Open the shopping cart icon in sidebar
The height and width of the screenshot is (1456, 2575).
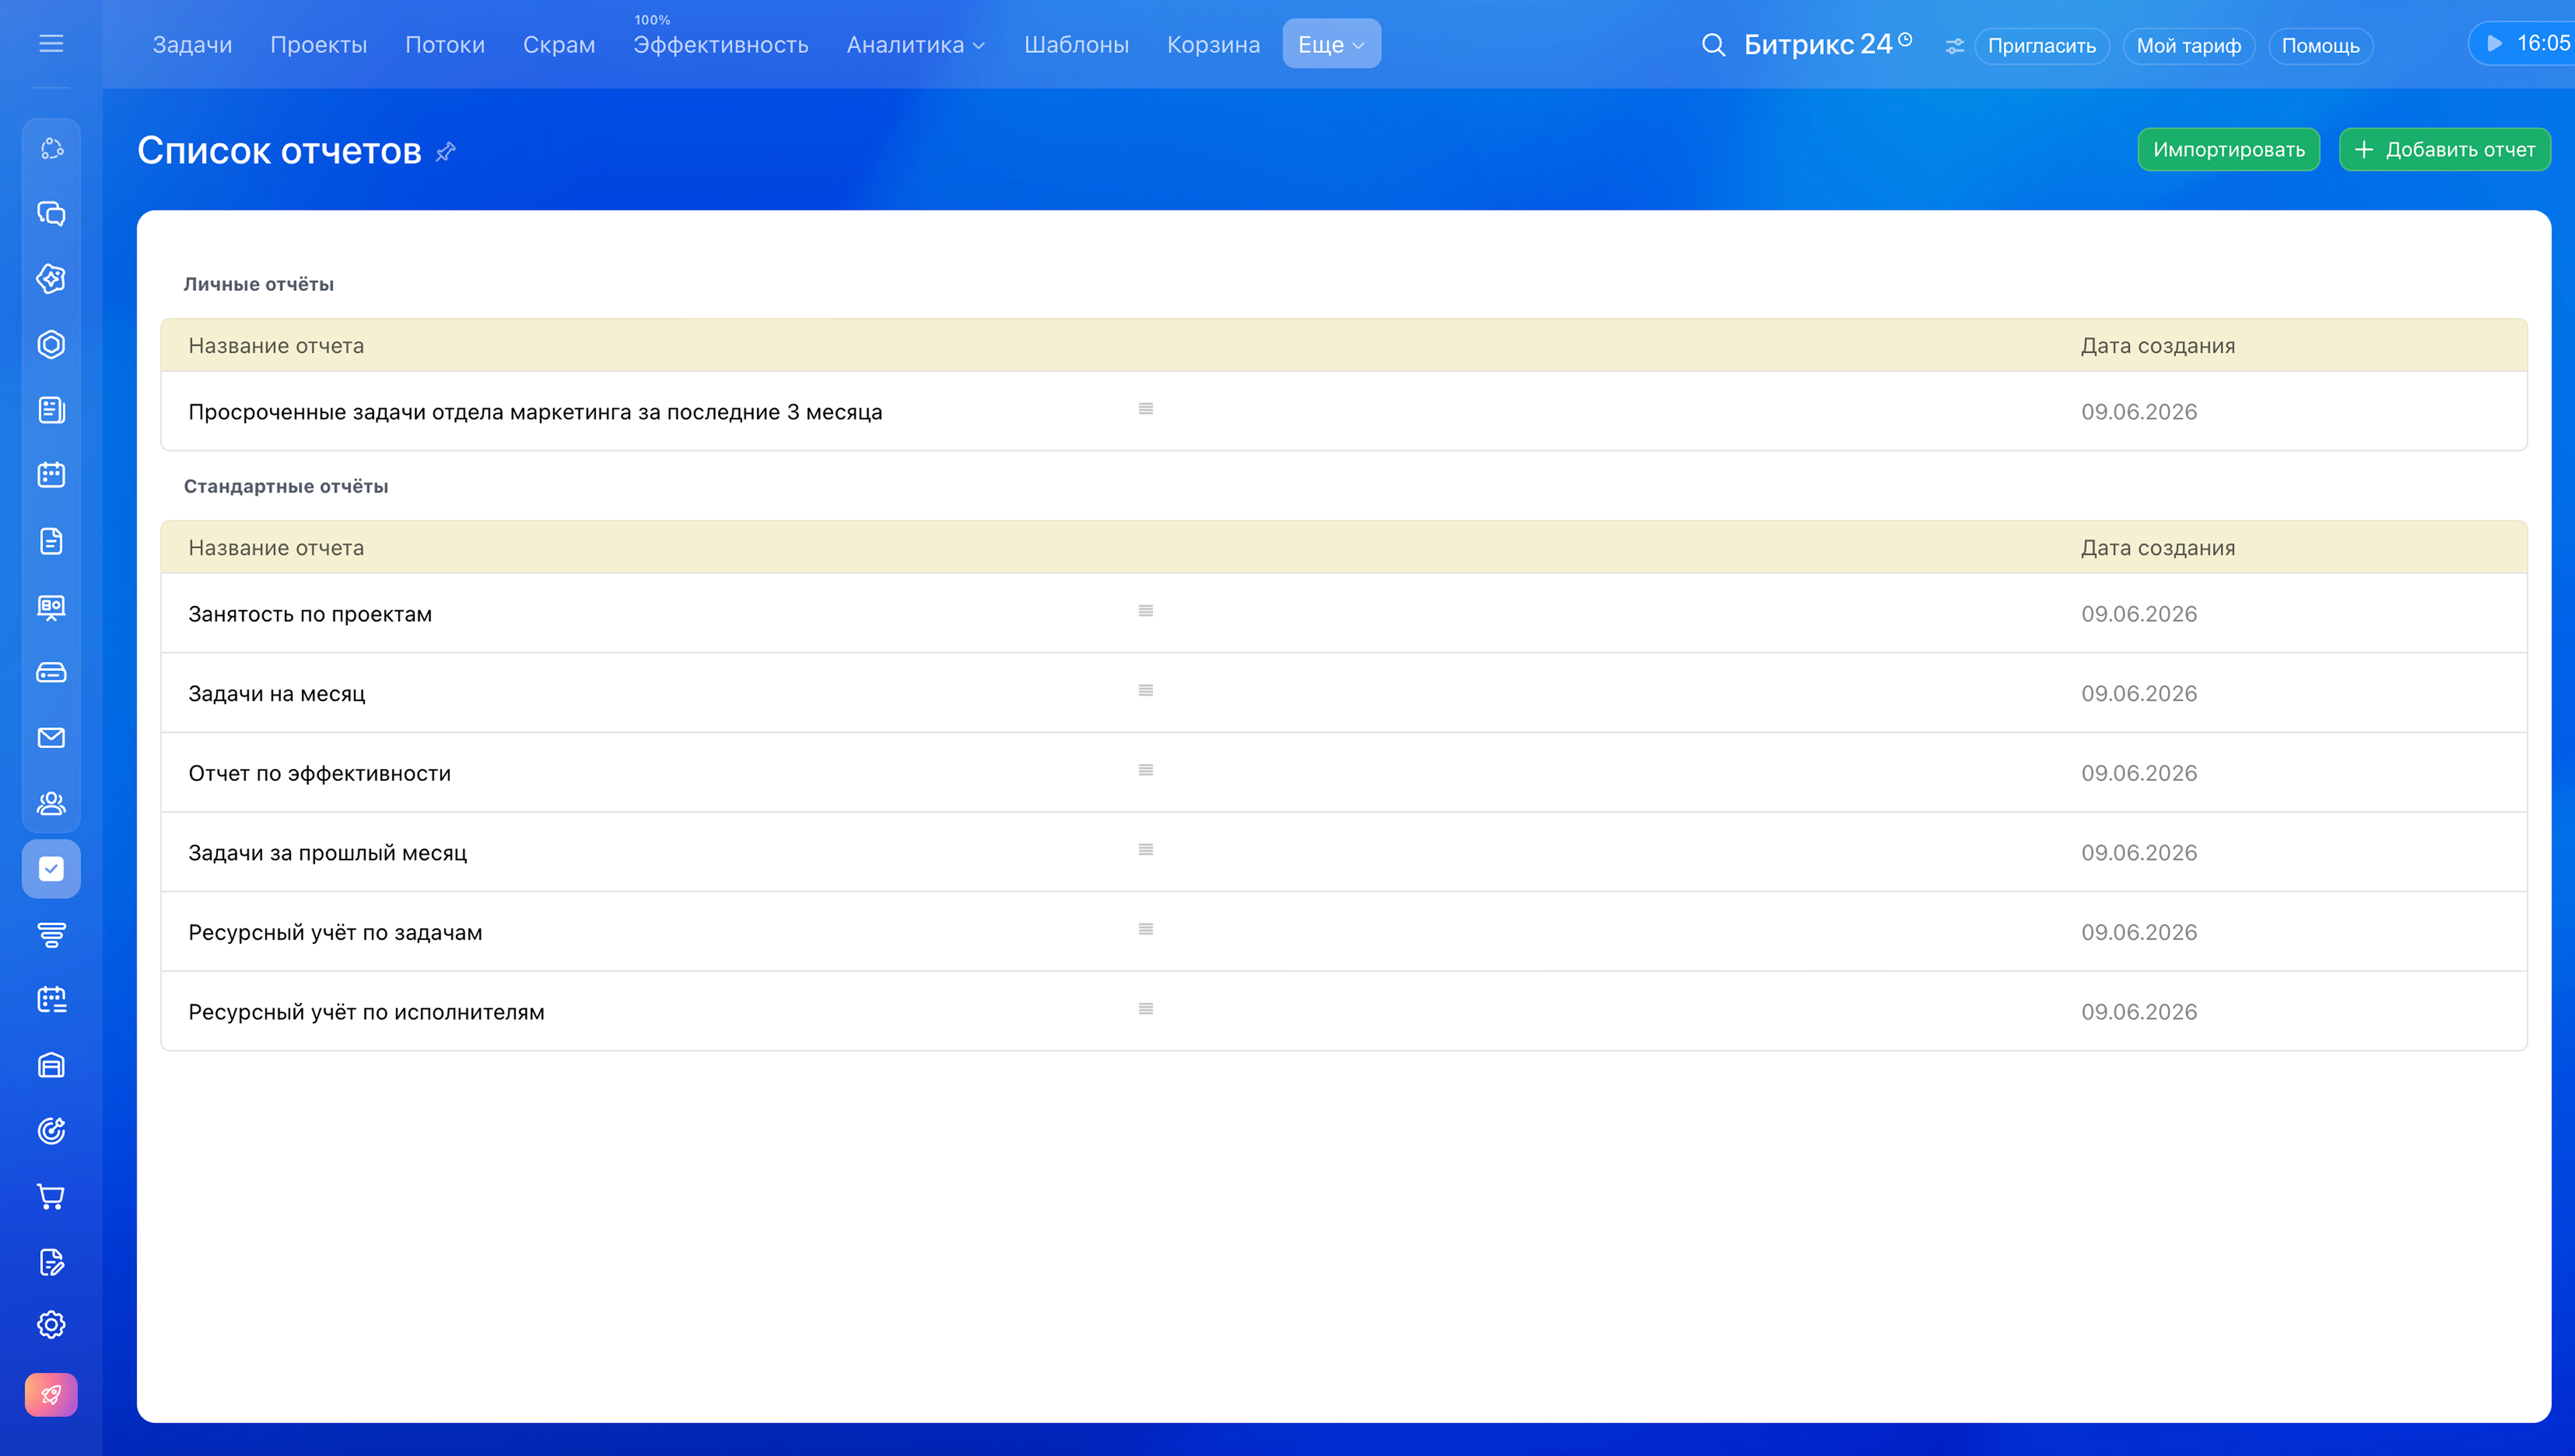(51, 1196)
